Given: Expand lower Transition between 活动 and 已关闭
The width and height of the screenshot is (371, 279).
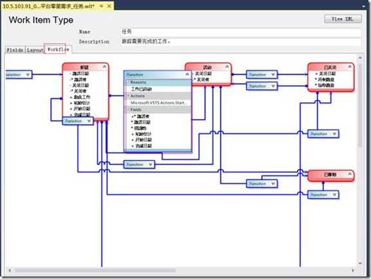Looking at the screenshot, I should pos(273,86).
